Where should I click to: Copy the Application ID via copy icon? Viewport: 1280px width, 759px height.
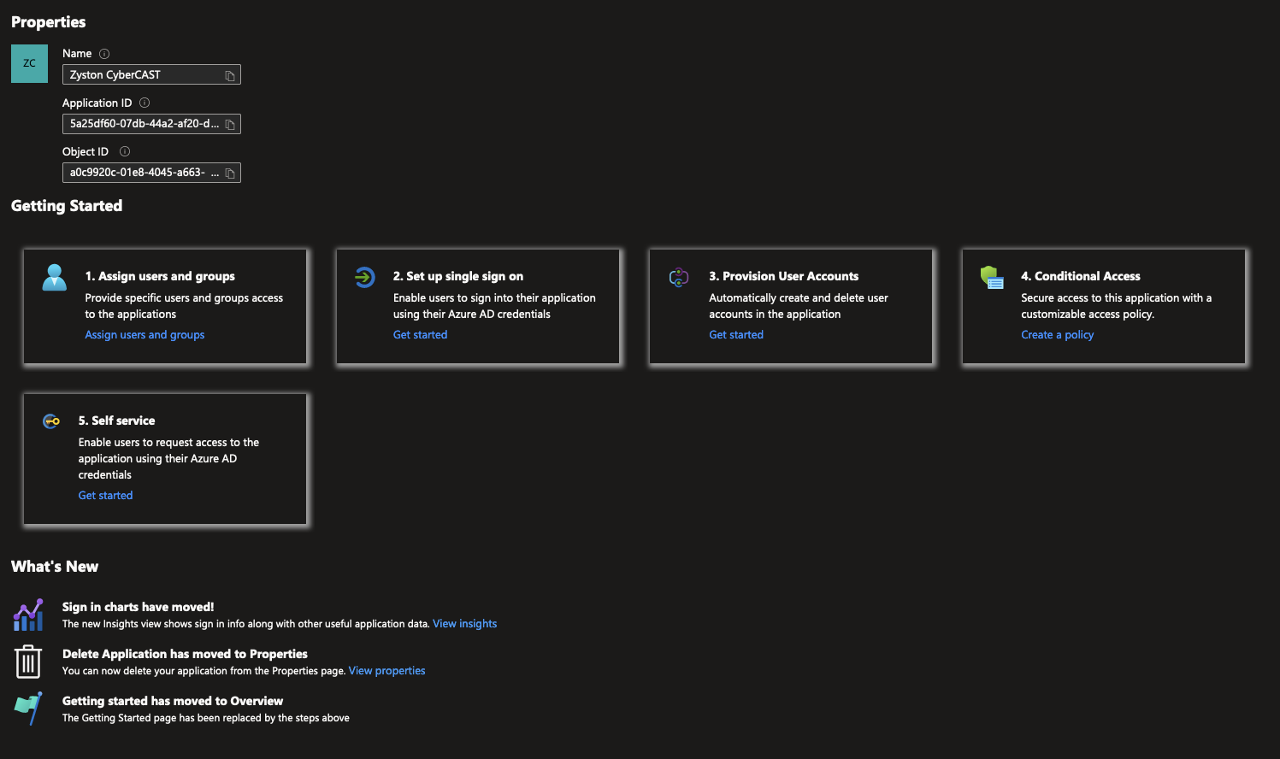(x=229, y=123)
